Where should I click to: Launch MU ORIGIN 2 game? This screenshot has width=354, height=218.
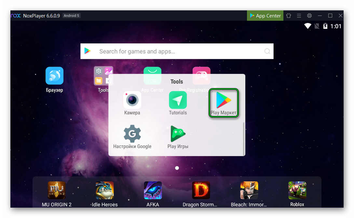[x=56, y=190]
